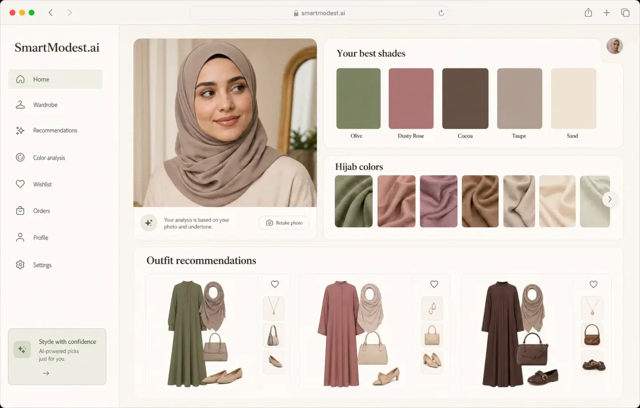Click the Wardrobe hanger icon

click(20, 105)
